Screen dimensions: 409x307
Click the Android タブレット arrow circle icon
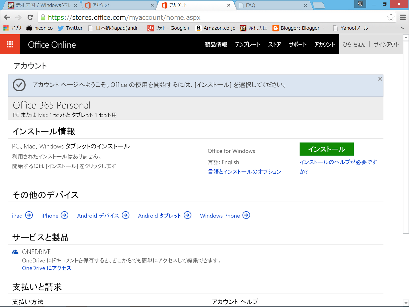(188, 215)
